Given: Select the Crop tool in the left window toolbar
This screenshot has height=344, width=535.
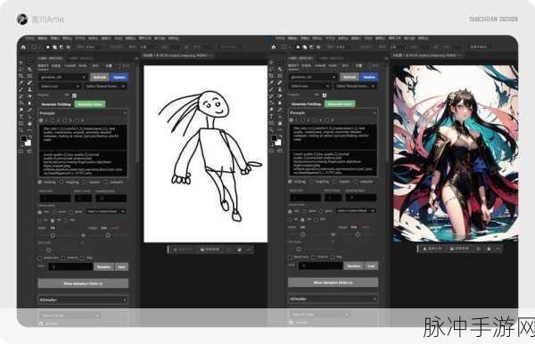Looking at the screenshot, I should click(x=21, y=76).
